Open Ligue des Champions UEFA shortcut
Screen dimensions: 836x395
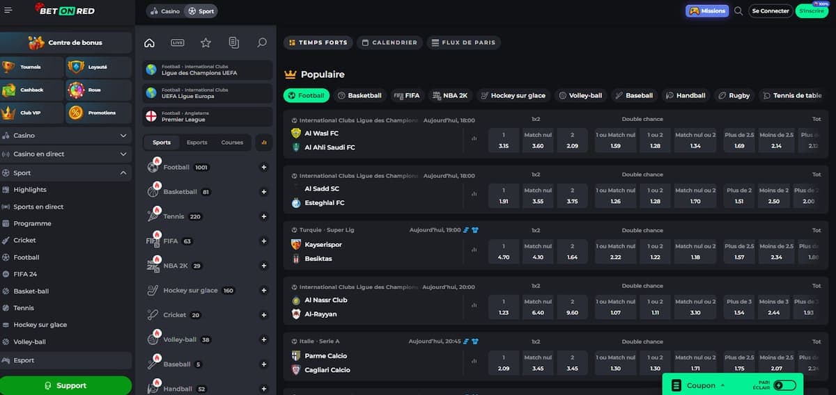(x=208, y=70)
